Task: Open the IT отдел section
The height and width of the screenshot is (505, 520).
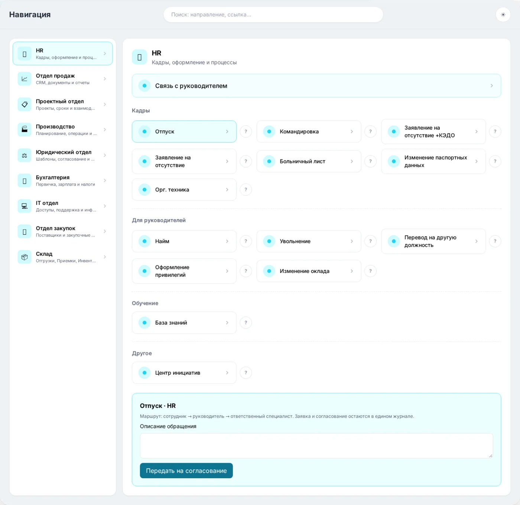Action: (x=63, y=206)
